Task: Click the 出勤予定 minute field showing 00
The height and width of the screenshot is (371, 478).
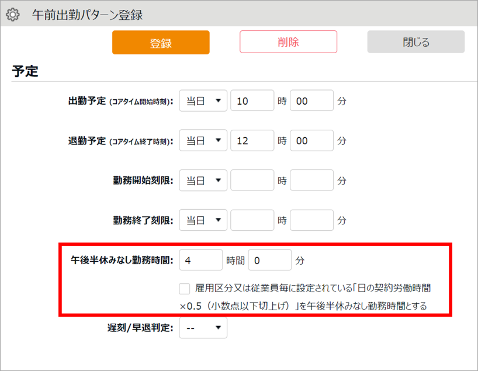Action: coord(311,101)
